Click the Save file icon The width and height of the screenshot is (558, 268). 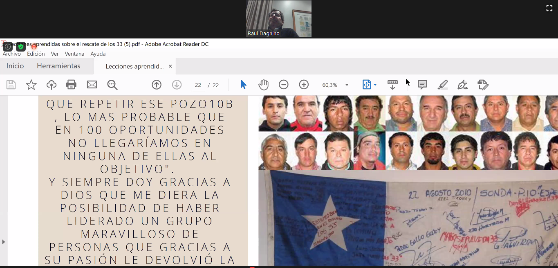tap(11, 85)
